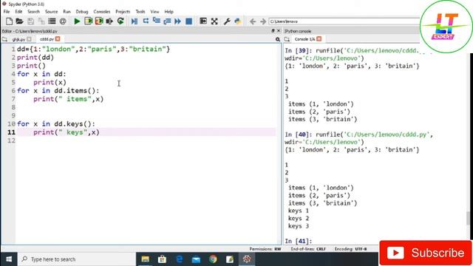Select the Console 1/A tab
Image resolution: width=473 pixels, height=266 pixels.
click(304, 39)
